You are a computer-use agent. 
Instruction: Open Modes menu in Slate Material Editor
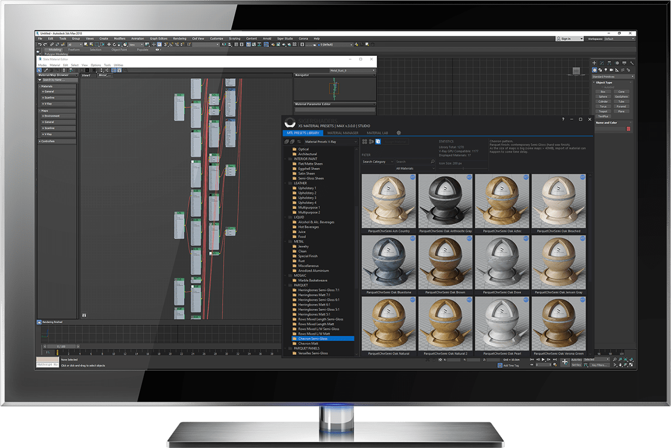pyautogui.click(x=42, y=65)
